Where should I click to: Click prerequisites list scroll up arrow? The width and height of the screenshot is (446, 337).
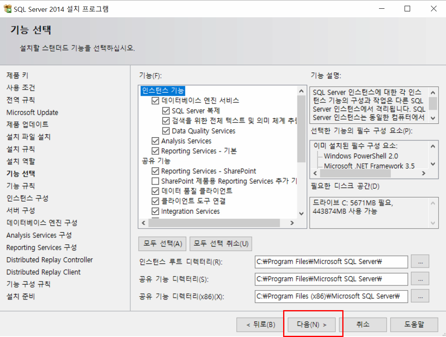pos(433,147)
